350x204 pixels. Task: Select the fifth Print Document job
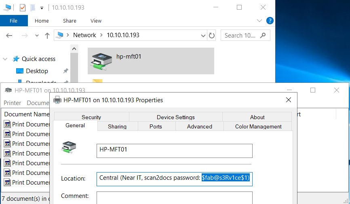27,163
